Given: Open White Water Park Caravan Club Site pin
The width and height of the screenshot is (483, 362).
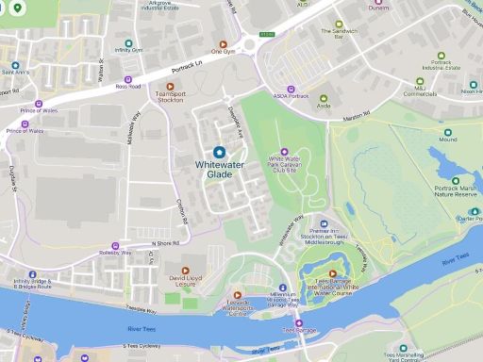Looking at the screenshot, I should (284, 152).
